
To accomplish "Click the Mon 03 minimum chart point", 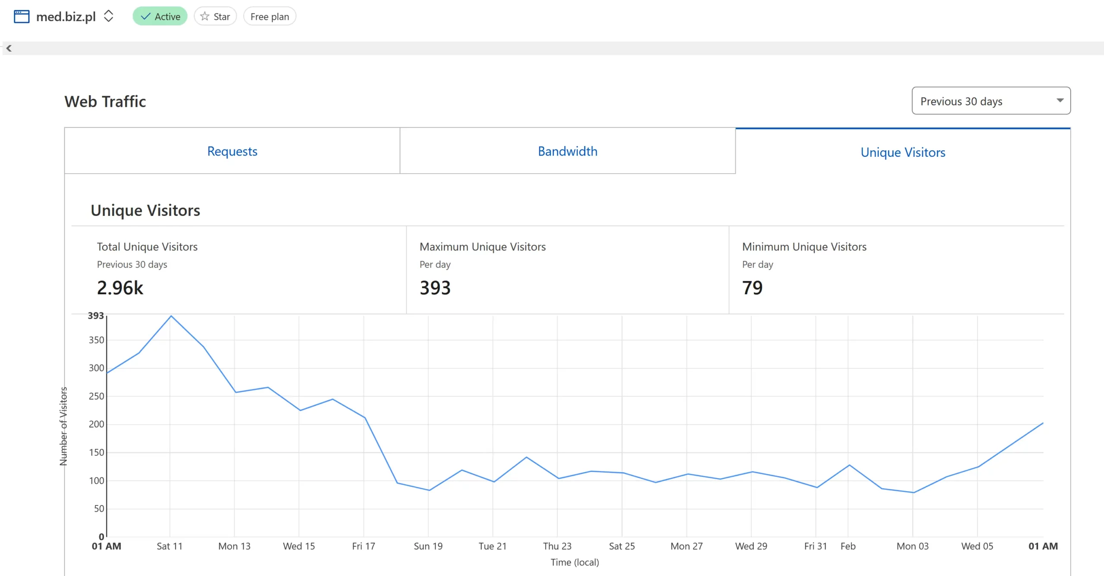I will point(913,492).
